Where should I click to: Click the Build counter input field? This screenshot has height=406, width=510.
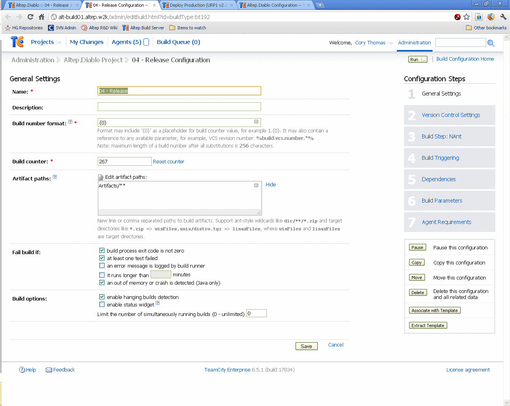[x=125, y=161]
